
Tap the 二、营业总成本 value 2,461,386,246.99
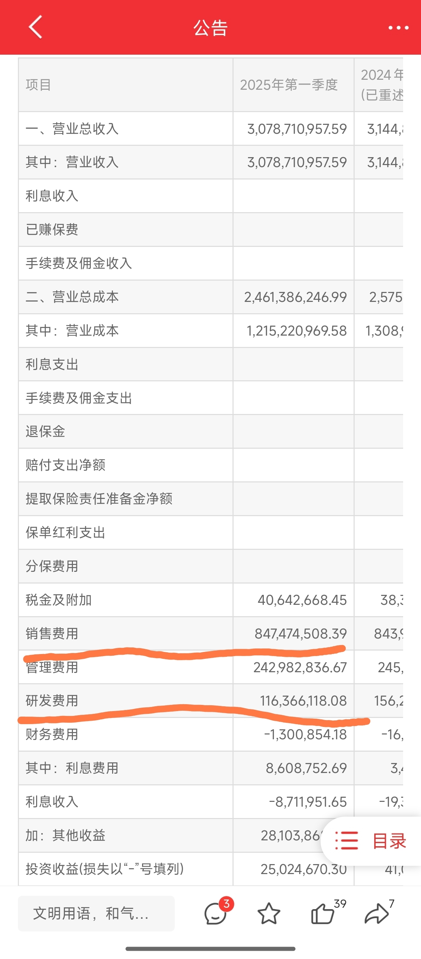tap(295, 297)
